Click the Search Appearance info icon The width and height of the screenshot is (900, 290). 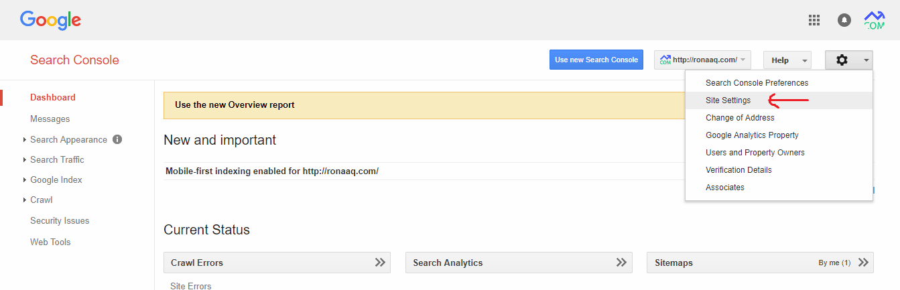point(117,139)
